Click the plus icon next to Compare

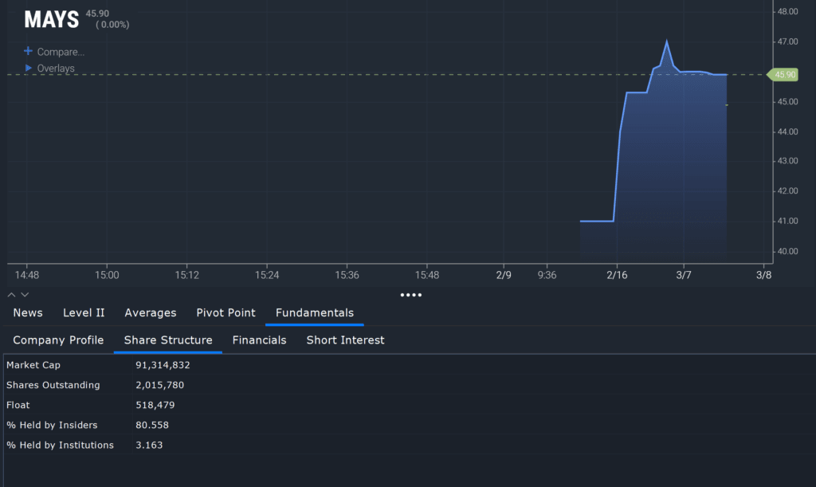[x=29, y=51]
